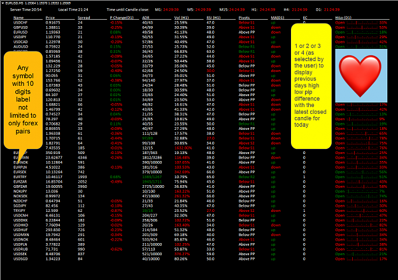Click the Vol (H1) column header
This screenshot has width=398, height=280.
(181, 18)
